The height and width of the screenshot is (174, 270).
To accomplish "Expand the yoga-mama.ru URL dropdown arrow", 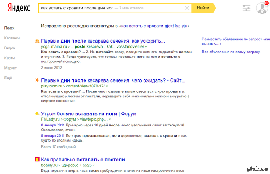I will tap(146, 47).
